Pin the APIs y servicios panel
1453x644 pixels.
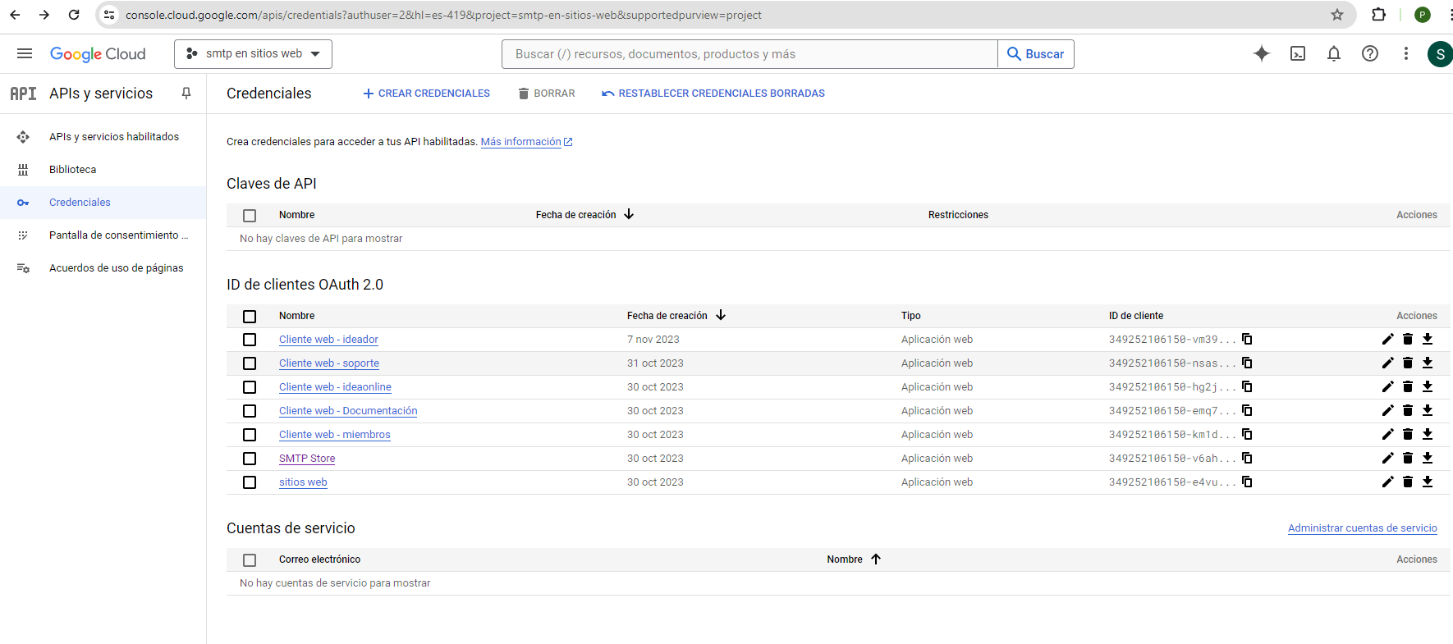186,94
